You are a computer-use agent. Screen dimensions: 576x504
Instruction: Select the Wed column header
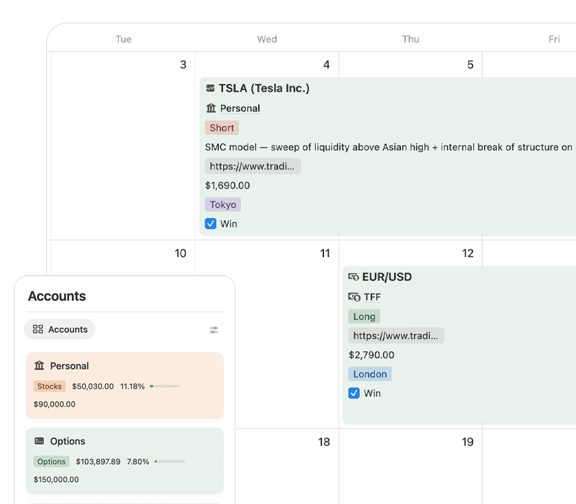pyautogui.click(x=266, y=39)
